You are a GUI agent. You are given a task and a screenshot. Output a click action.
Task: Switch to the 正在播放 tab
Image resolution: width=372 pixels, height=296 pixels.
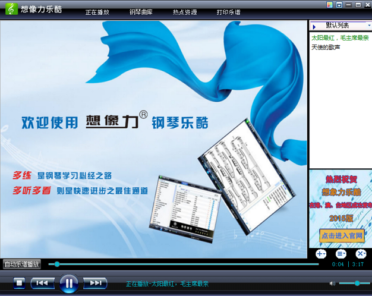(x=97, y=12)
